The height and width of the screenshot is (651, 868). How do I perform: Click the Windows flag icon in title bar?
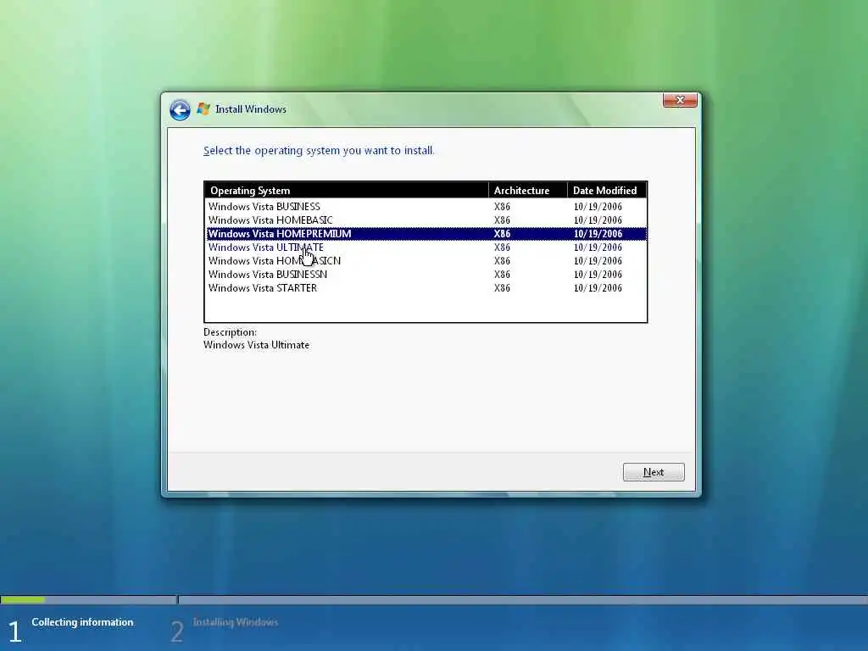(203, 109)
